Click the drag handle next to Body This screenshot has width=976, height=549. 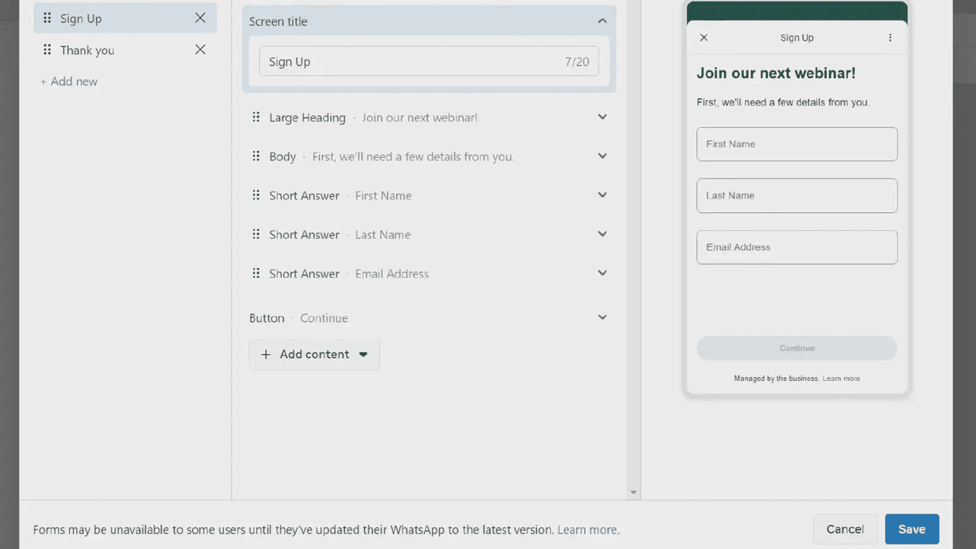point(256,156)
